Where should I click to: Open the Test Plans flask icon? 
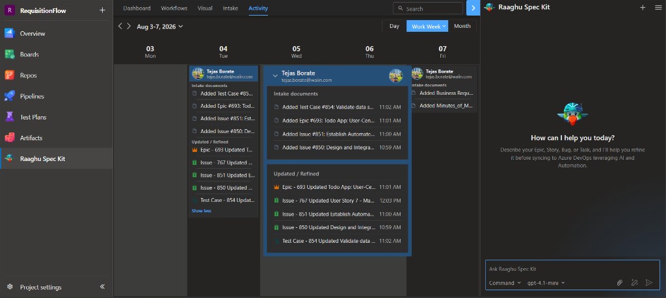pyautogui.click(x=10, y=117)
